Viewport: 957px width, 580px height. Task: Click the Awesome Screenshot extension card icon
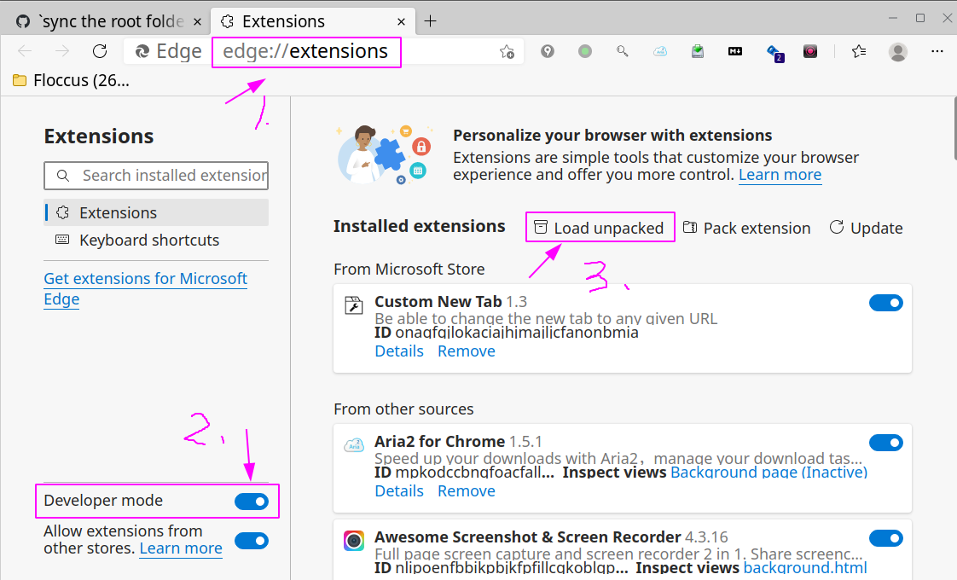tap(354, 540)
